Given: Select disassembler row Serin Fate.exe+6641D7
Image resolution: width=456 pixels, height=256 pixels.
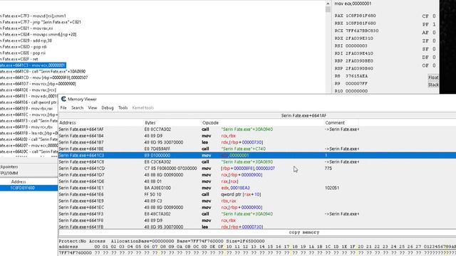Looking at the screenshot, I should [257, 175].
